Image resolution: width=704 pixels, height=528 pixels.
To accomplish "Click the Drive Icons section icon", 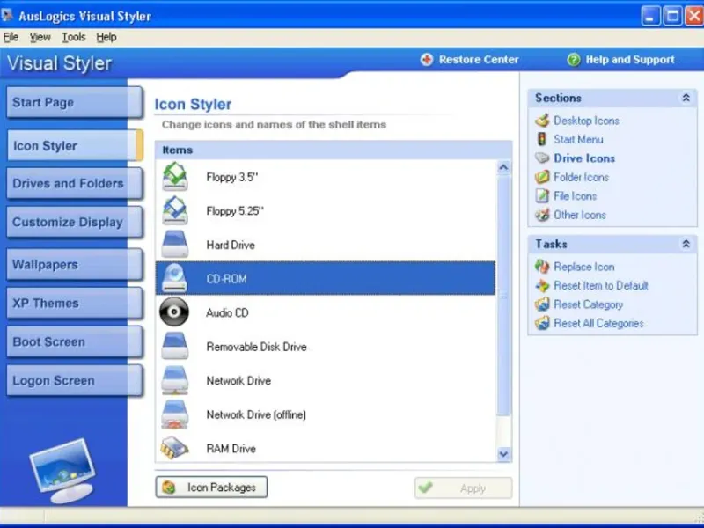I will pyautogui.click(x=542, y=158).
